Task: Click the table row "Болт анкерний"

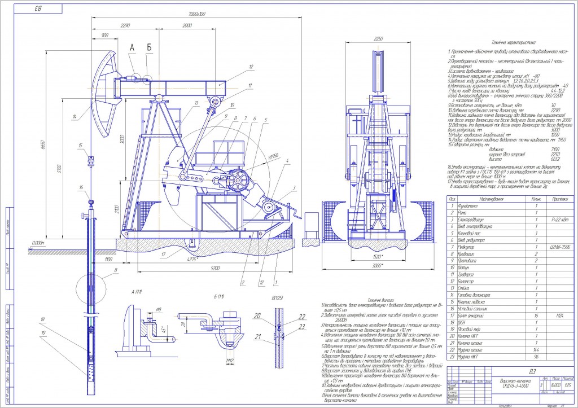Action: 510,315
